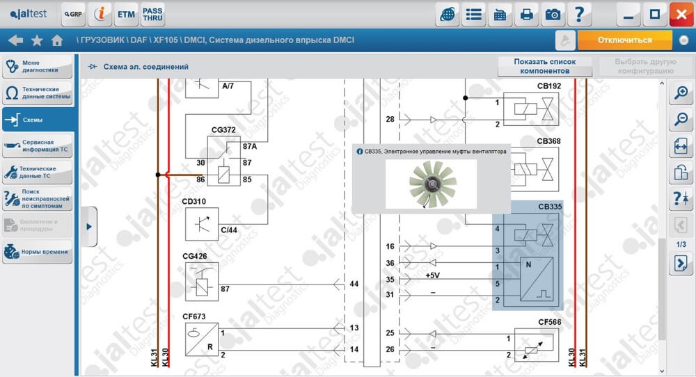Click component label CG426
The width and height of the screenshot is (696, 377).
tap(194, 257)
